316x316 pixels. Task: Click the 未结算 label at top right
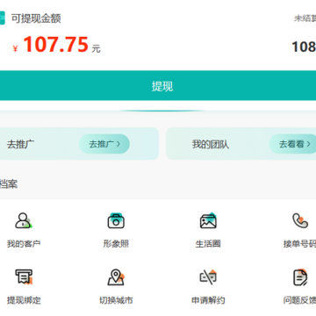(305, 18)
